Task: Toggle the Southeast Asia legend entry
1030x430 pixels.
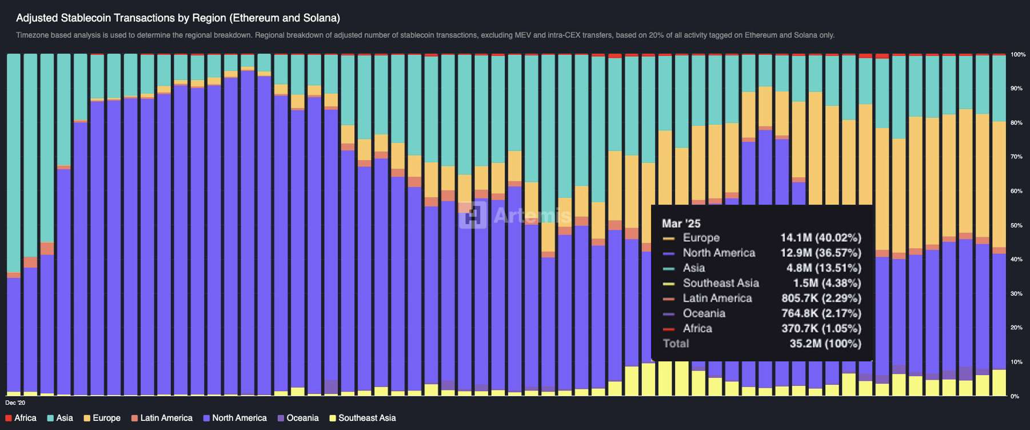Action: [x=362, y=418]
